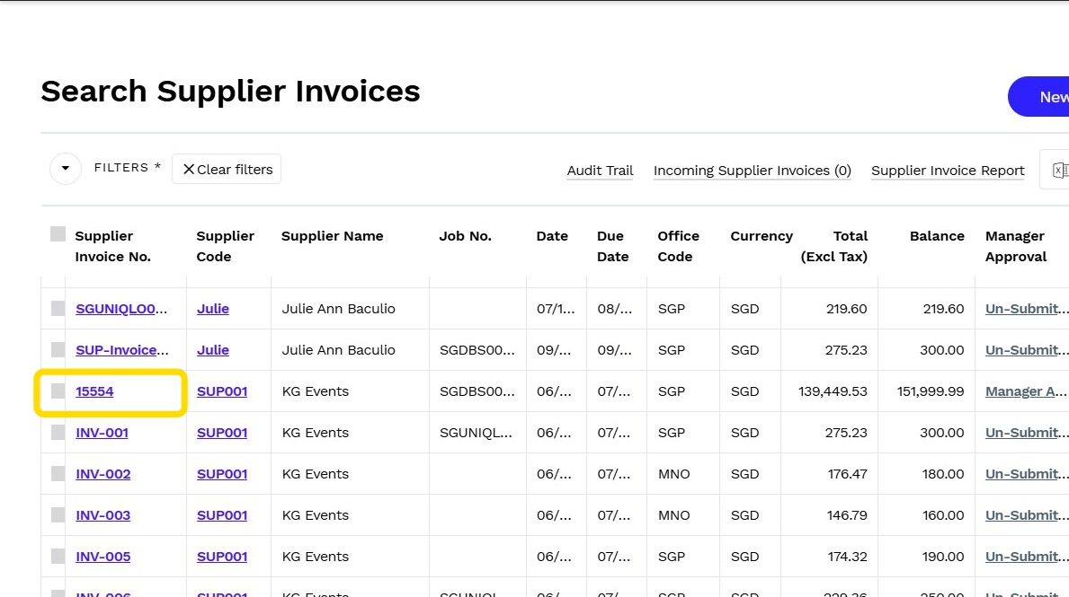This screenshot has width=1069, height=597.
Task: Open supplier code Julie in SGUNIQLO00 row
Action: click(x=213, y=308)
